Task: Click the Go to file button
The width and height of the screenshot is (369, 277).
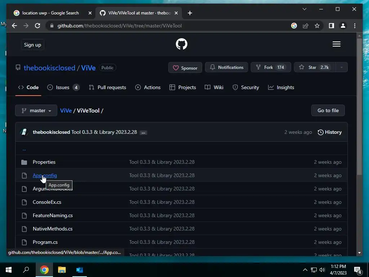Action: (x=328, y=110)
